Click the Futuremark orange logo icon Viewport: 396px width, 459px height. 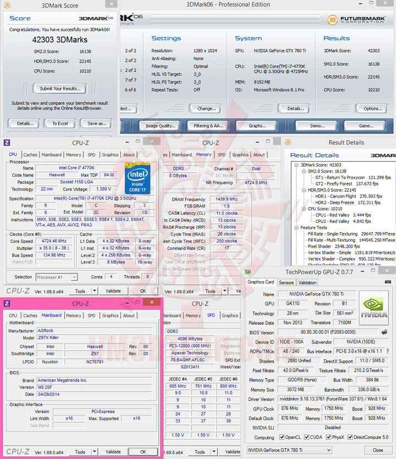point(332,20)
